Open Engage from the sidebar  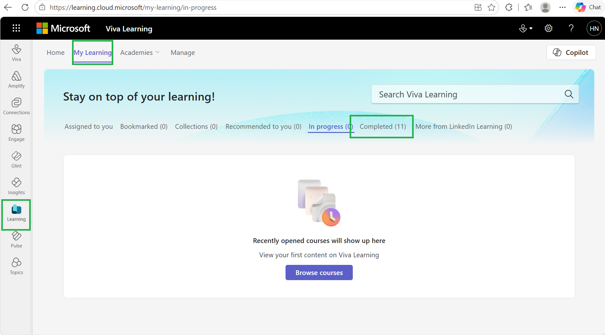click(x=16, y=133)
